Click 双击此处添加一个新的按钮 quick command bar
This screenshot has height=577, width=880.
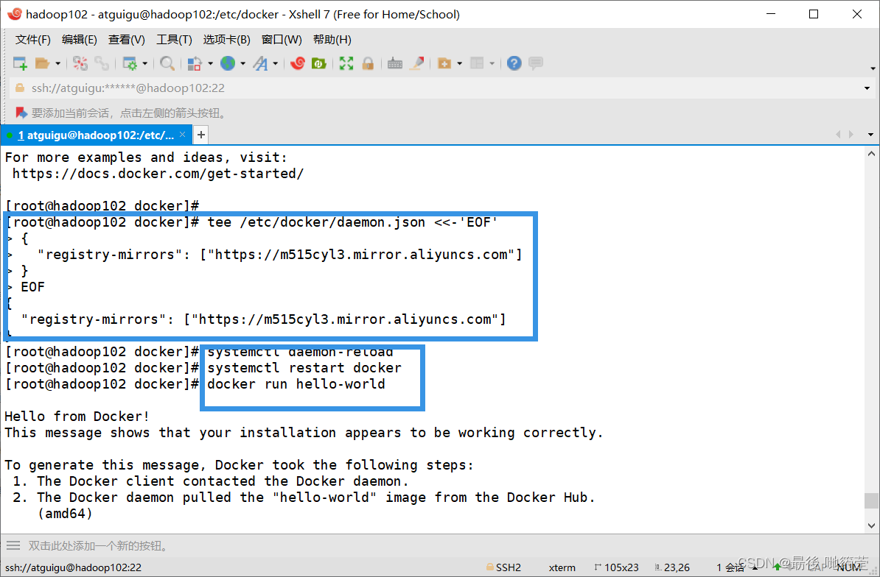pos(98,545)
